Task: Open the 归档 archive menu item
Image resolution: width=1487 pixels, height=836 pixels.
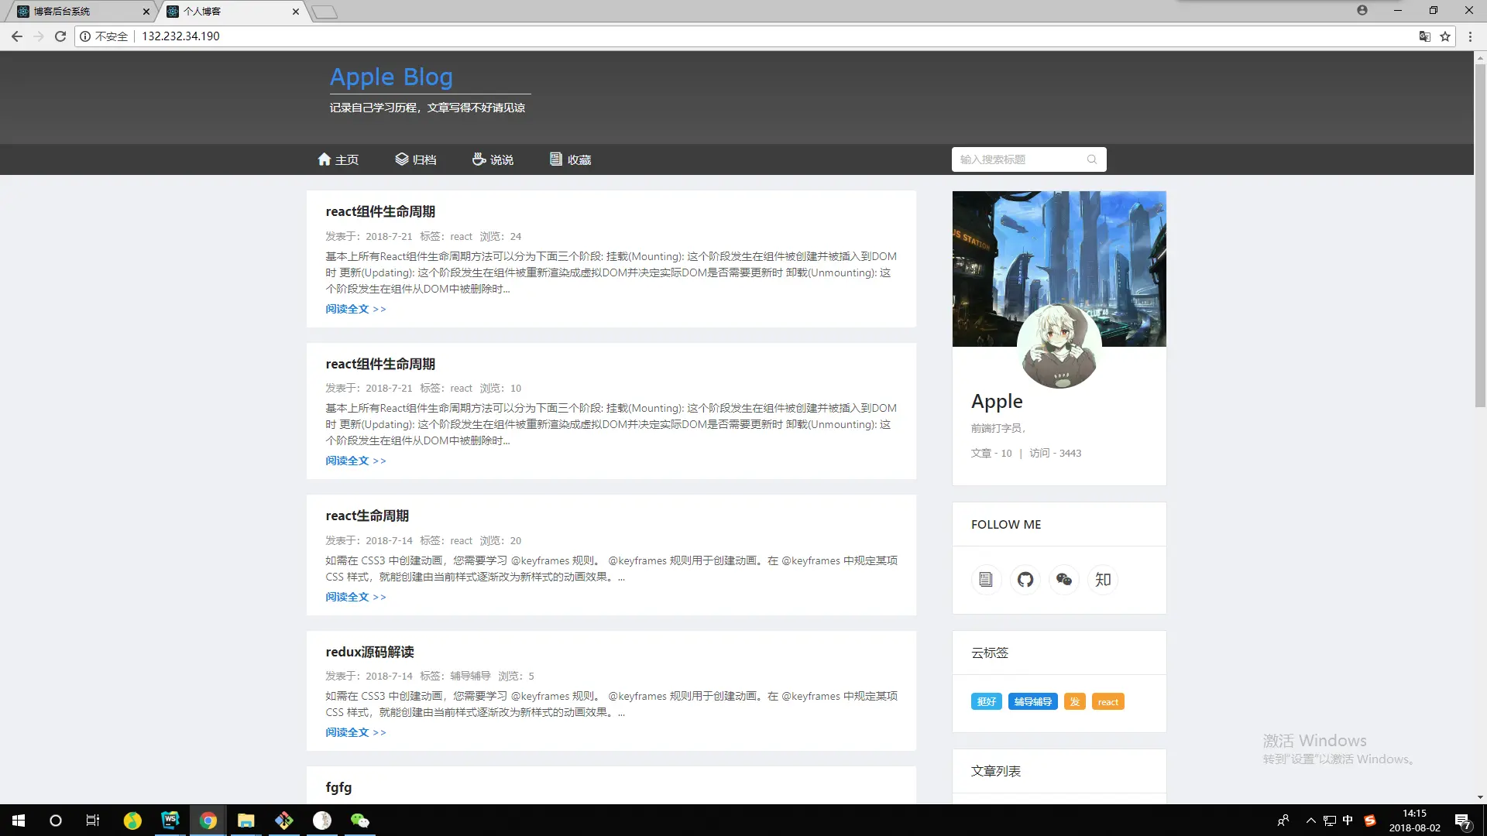Action: pos(416,159)
